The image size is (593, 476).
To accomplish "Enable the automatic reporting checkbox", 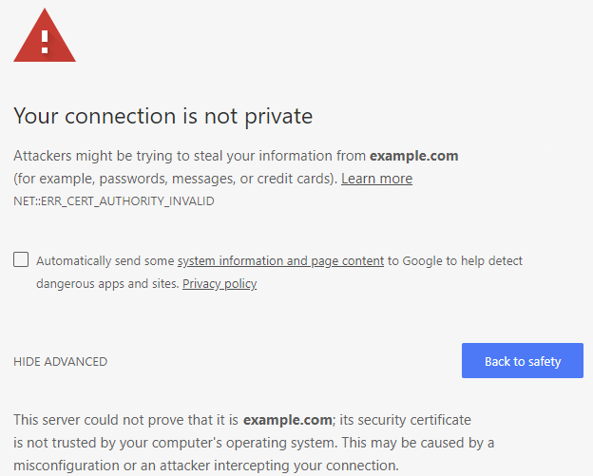I will pyautogui.click(x=21, y=259).
